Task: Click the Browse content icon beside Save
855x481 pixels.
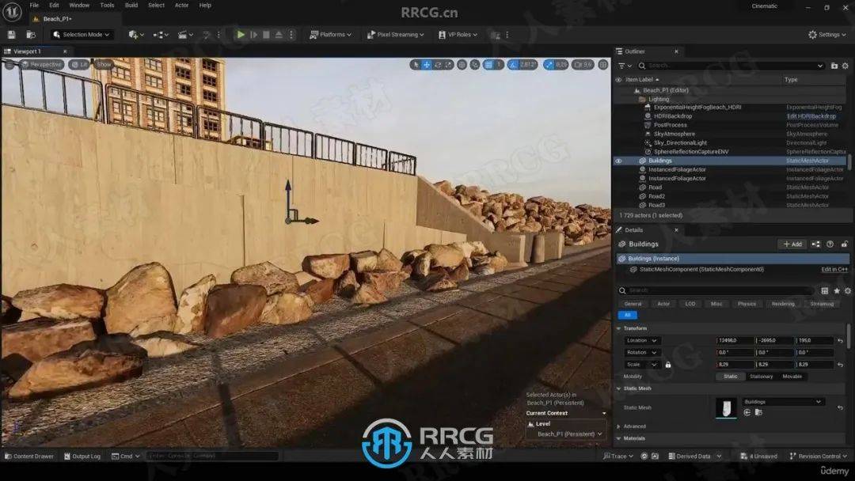Action: point(31,34)
